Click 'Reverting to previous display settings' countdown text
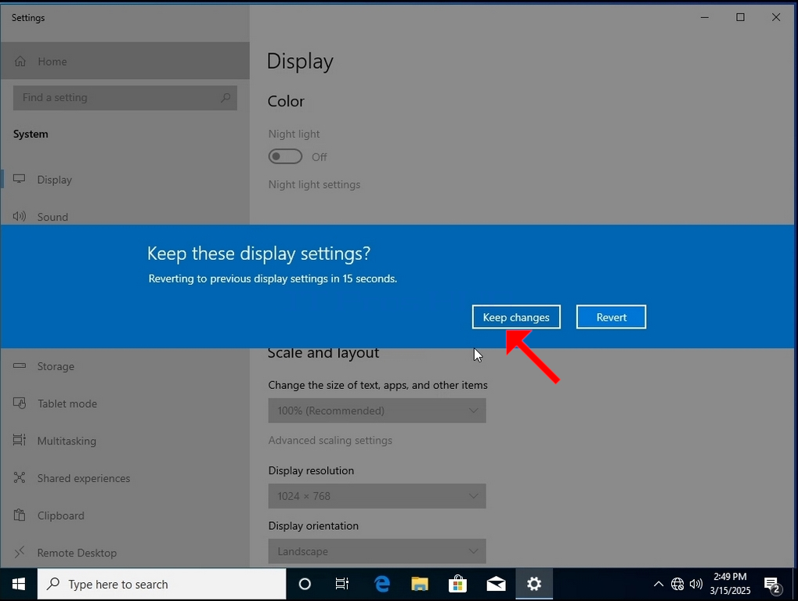 point(273,279)
